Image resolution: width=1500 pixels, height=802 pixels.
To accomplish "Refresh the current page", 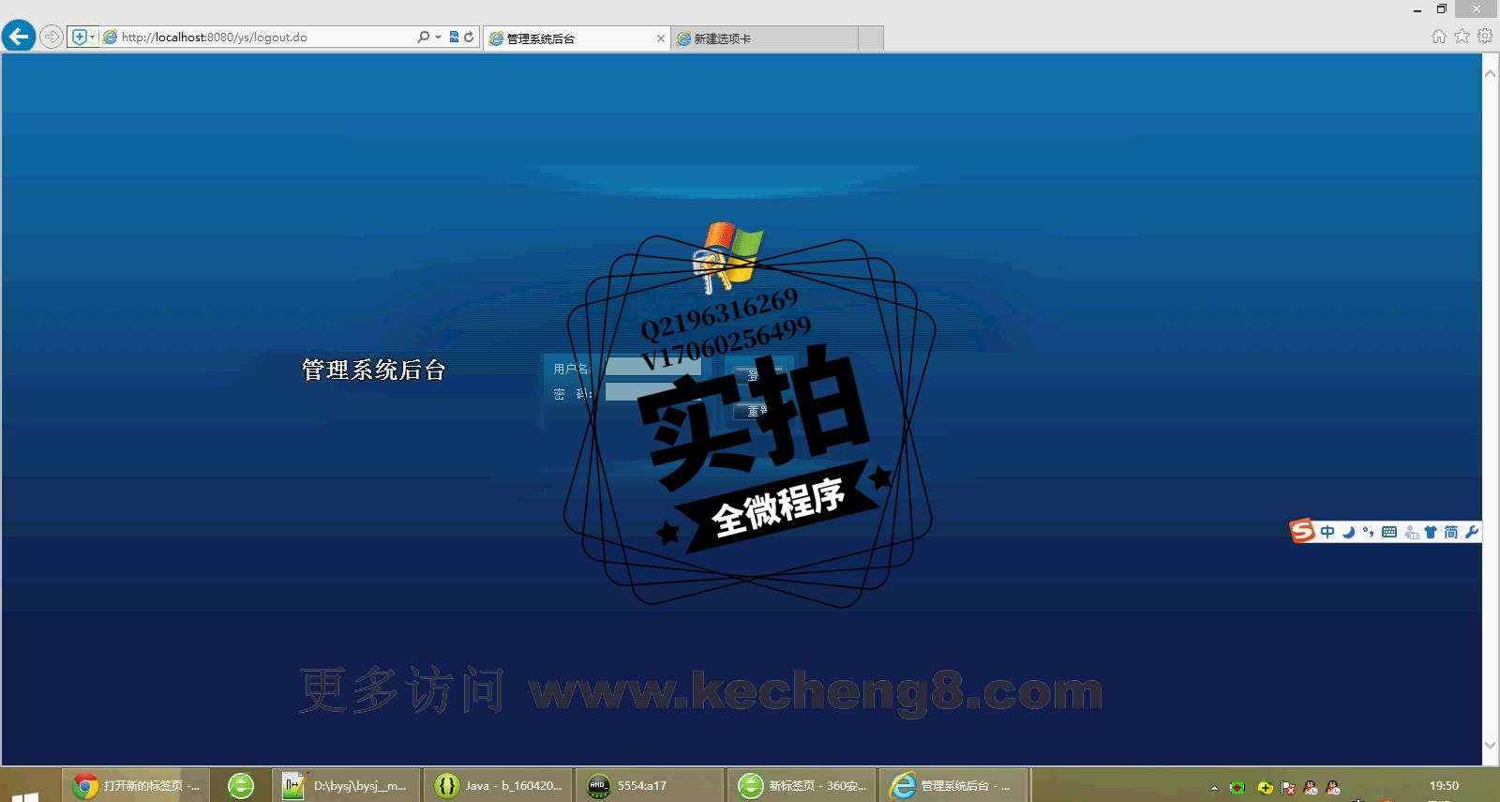I will [x=469, y=37].
